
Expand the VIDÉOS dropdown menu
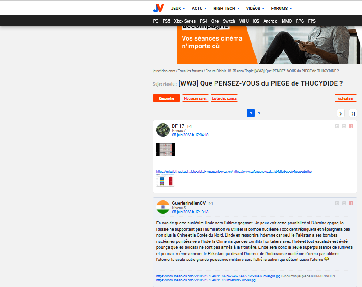click(x=255, y=8)
